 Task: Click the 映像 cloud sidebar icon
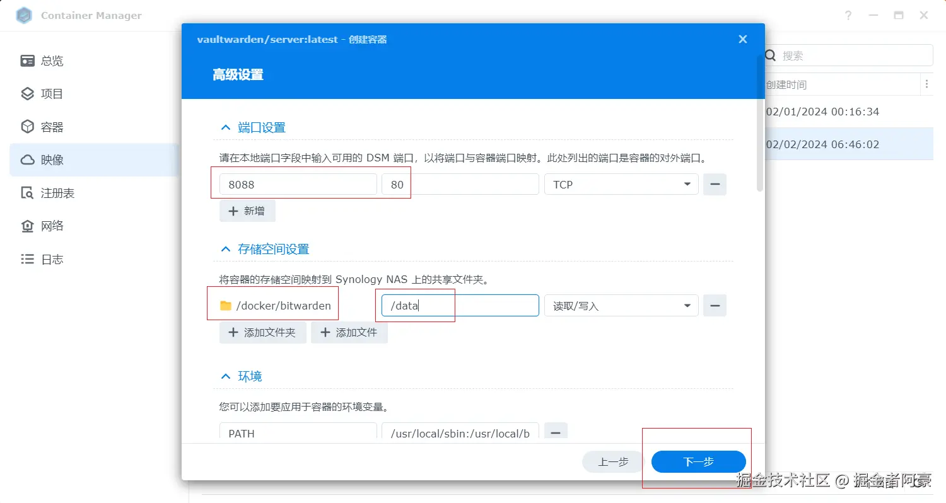point(27,160)
